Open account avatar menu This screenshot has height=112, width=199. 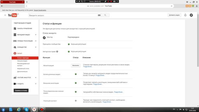click(x=191, y=15)
